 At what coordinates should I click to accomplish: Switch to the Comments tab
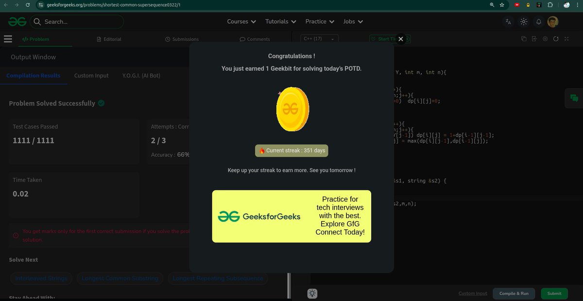coord(255,39)
